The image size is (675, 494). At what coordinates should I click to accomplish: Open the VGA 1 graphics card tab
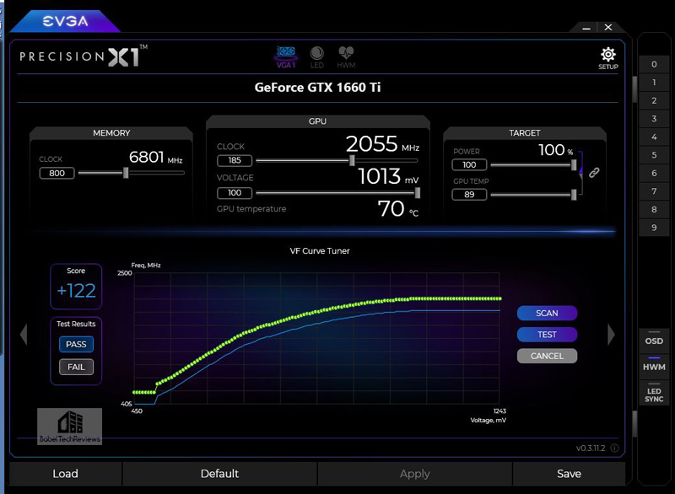[286, 57]
